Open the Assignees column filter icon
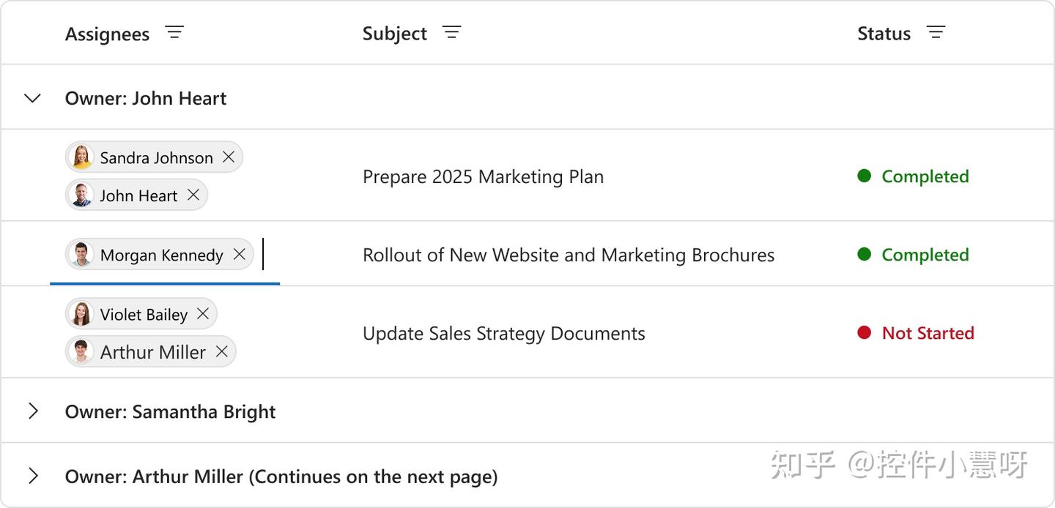The width and height of the screenshot is (1055, 508). coord(174,33)
